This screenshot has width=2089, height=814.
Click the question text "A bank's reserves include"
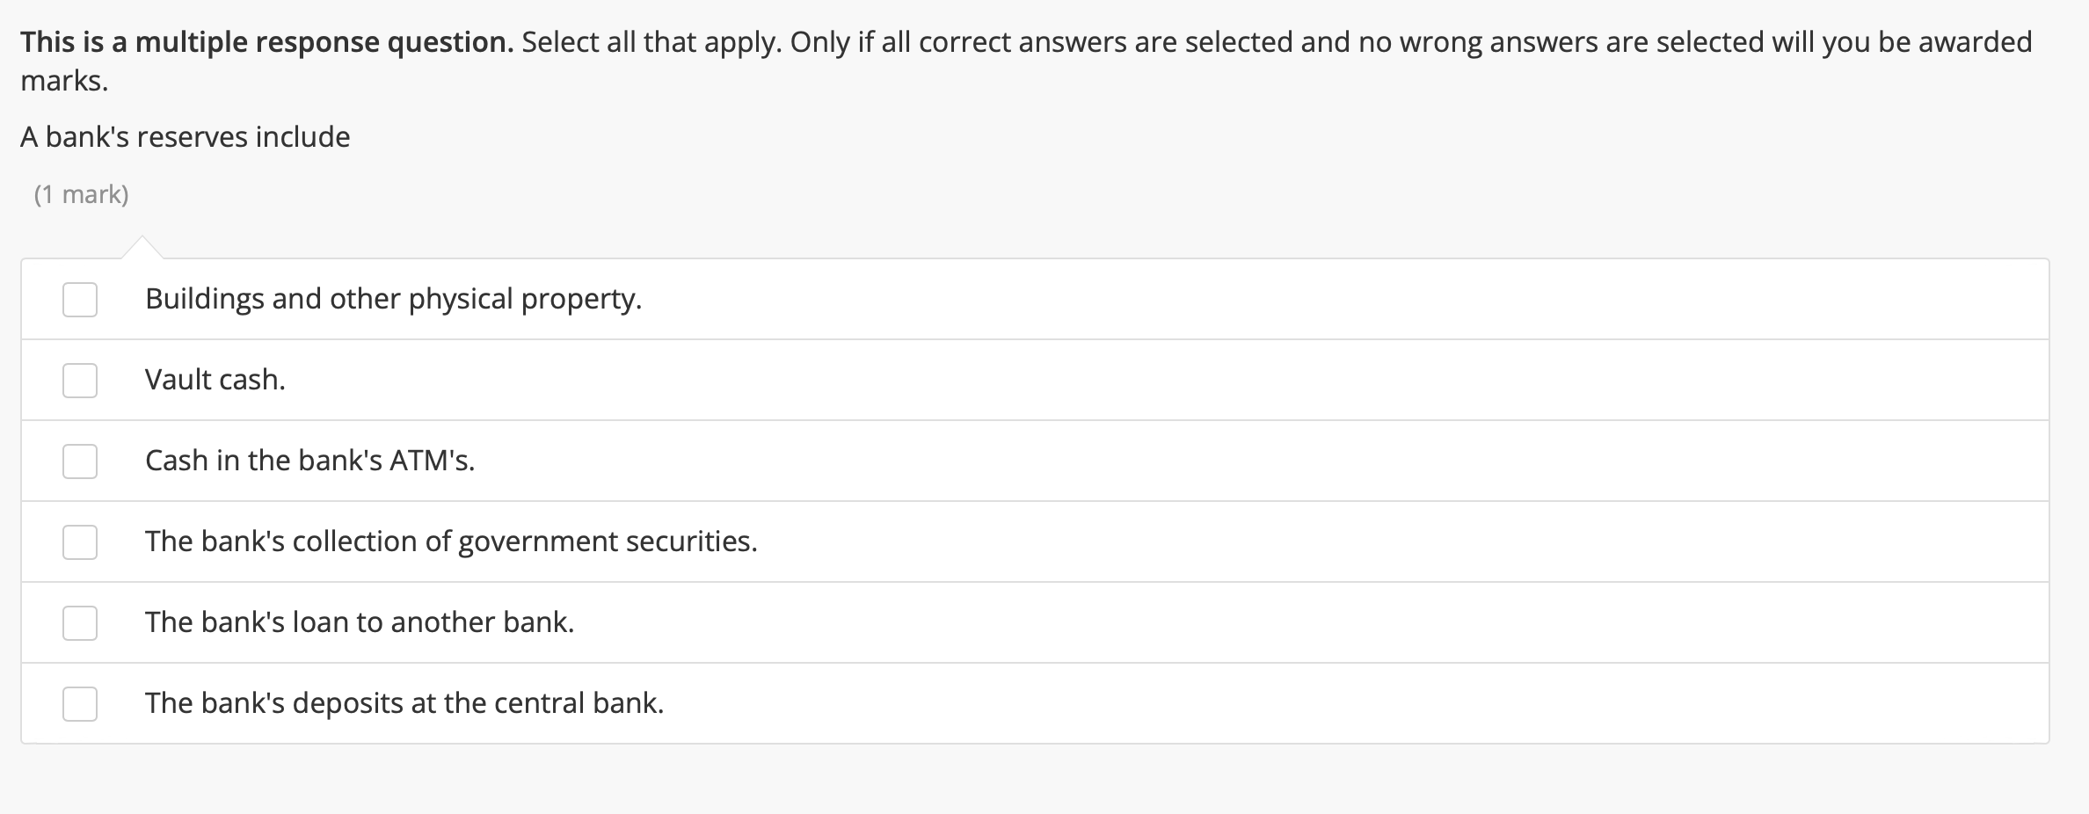click(186, 137)
